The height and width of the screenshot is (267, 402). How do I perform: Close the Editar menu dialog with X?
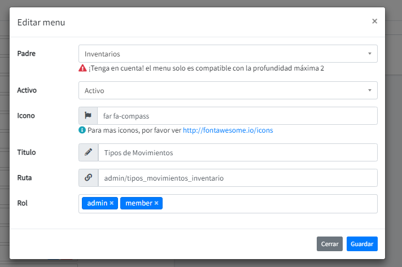click(374, 21)
